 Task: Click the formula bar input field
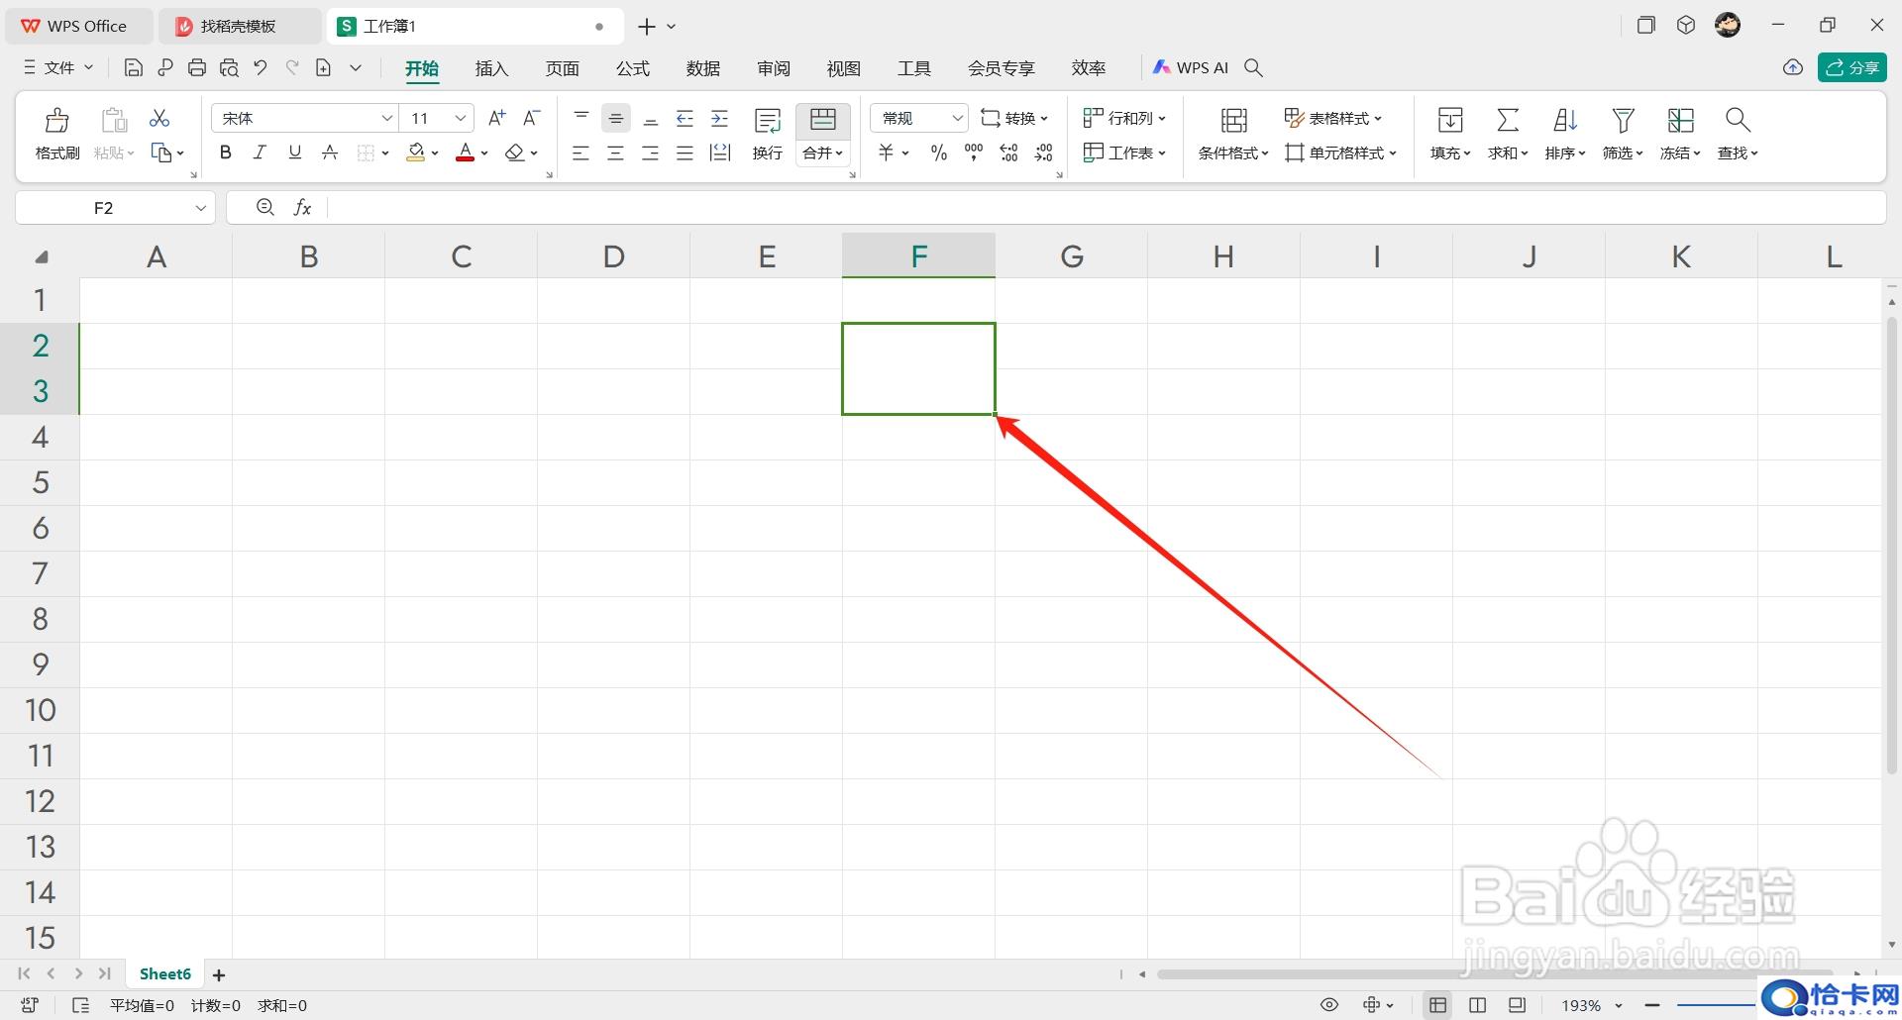[1105, 207]
